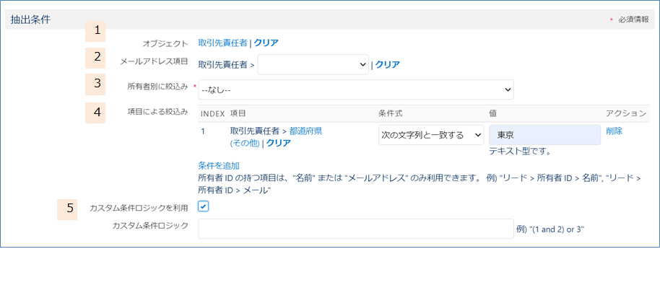This screenshot has height=306, width=660.
Task: Click the number 2 marker badge
Action: [95, 58]
